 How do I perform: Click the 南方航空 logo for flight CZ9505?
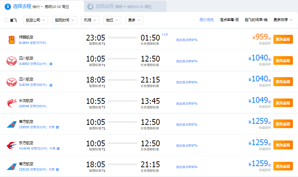pyautogui.click(x=12, y=125)
